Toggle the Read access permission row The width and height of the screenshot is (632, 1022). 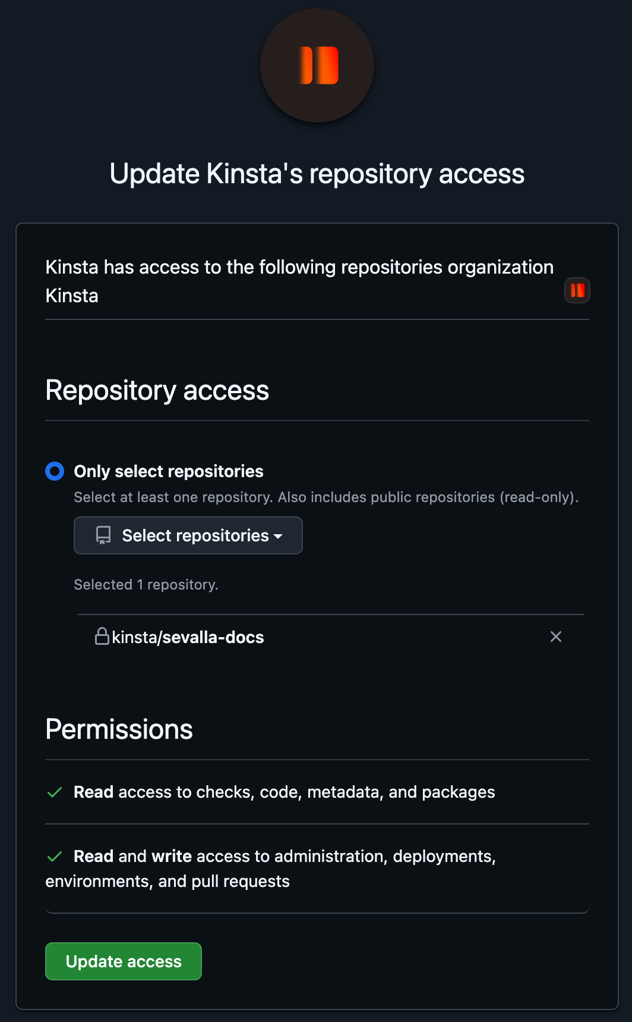(x=284, y=792)
